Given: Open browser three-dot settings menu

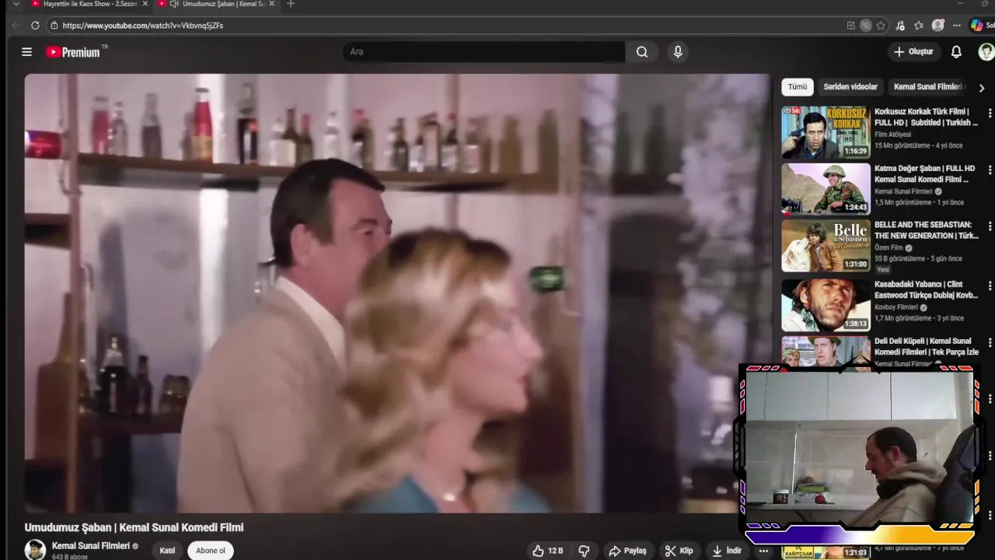Looking at the screenshot, I should point(956,26).
